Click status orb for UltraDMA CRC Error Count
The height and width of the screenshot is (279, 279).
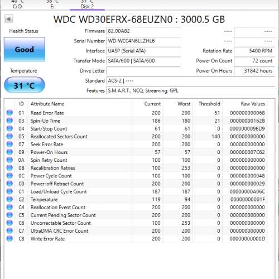(9, 230)
